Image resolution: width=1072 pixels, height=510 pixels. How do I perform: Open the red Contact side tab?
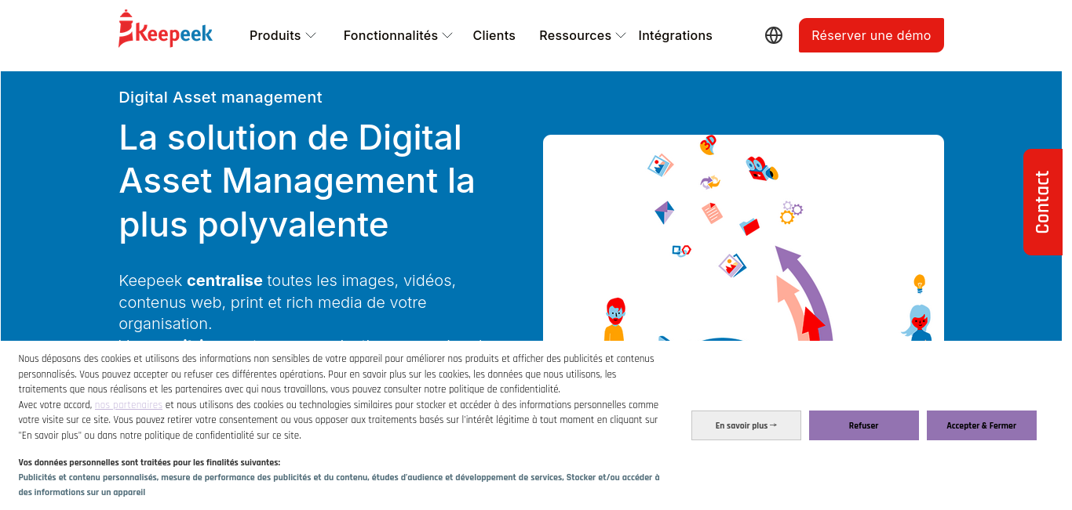1042,201
